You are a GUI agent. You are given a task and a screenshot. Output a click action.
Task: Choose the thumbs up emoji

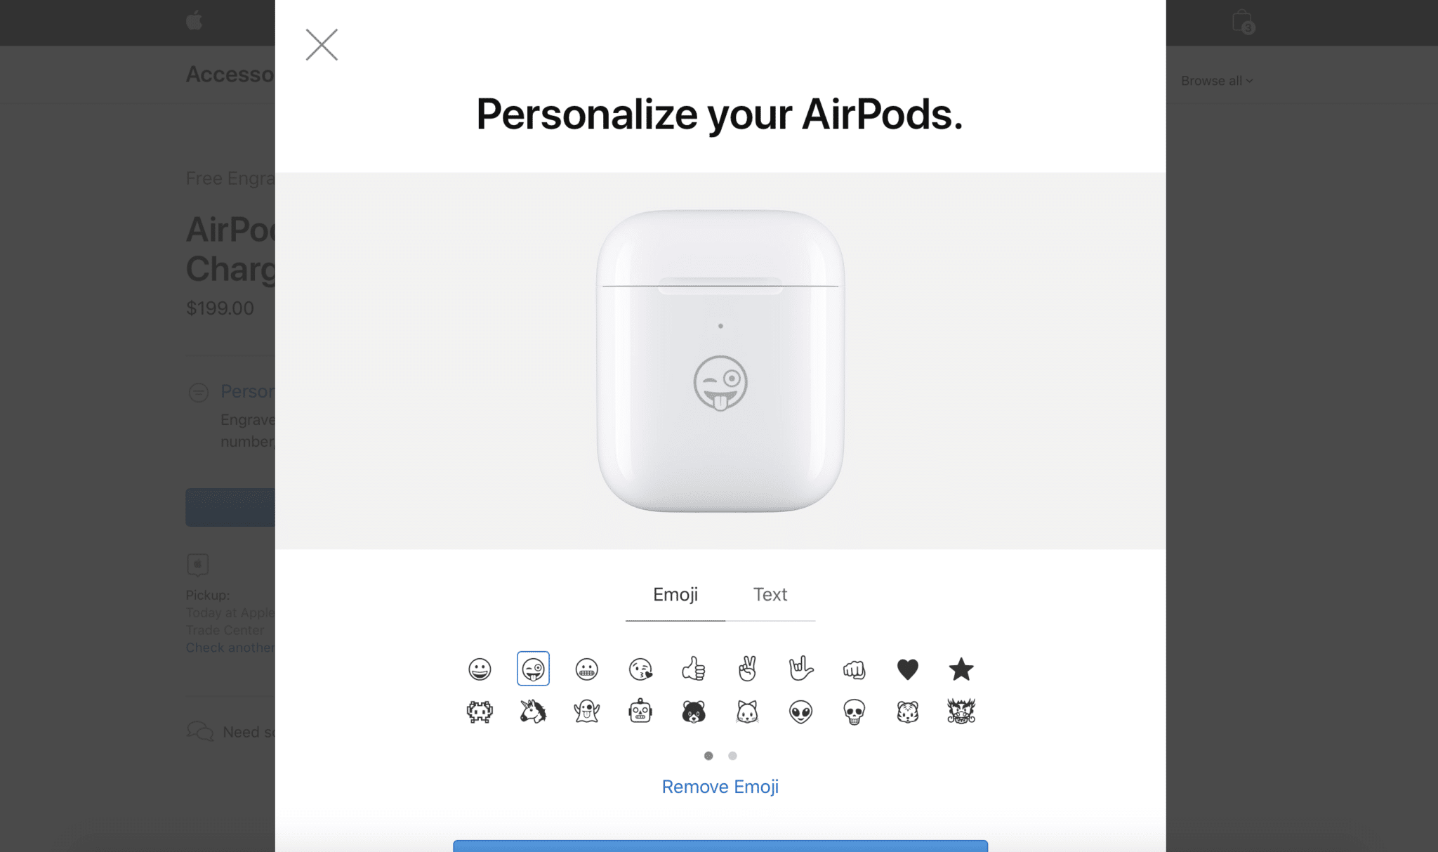pyautogui.click(x=694, y=669)
